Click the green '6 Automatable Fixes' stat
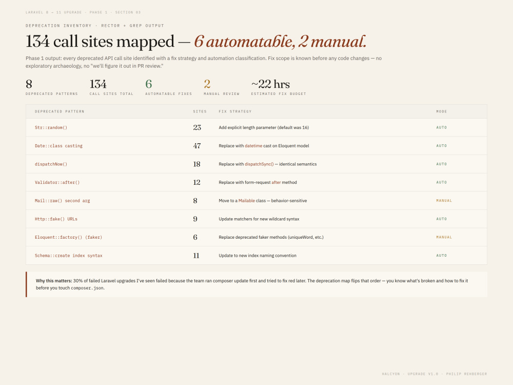The height and width of the screenshot is (385, 513). (168, 87)
